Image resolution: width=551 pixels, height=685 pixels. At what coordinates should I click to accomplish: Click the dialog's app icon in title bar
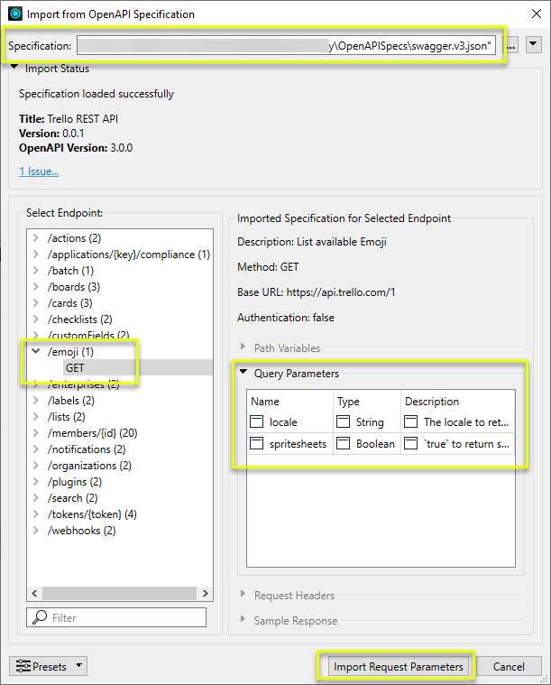[x=14, y=14]
